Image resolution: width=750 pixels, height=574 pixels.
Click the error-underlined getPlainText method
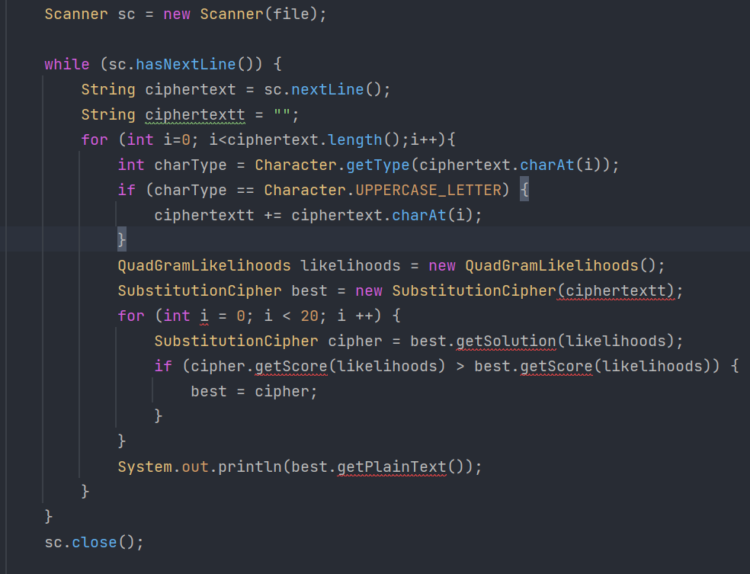[392, 467]
